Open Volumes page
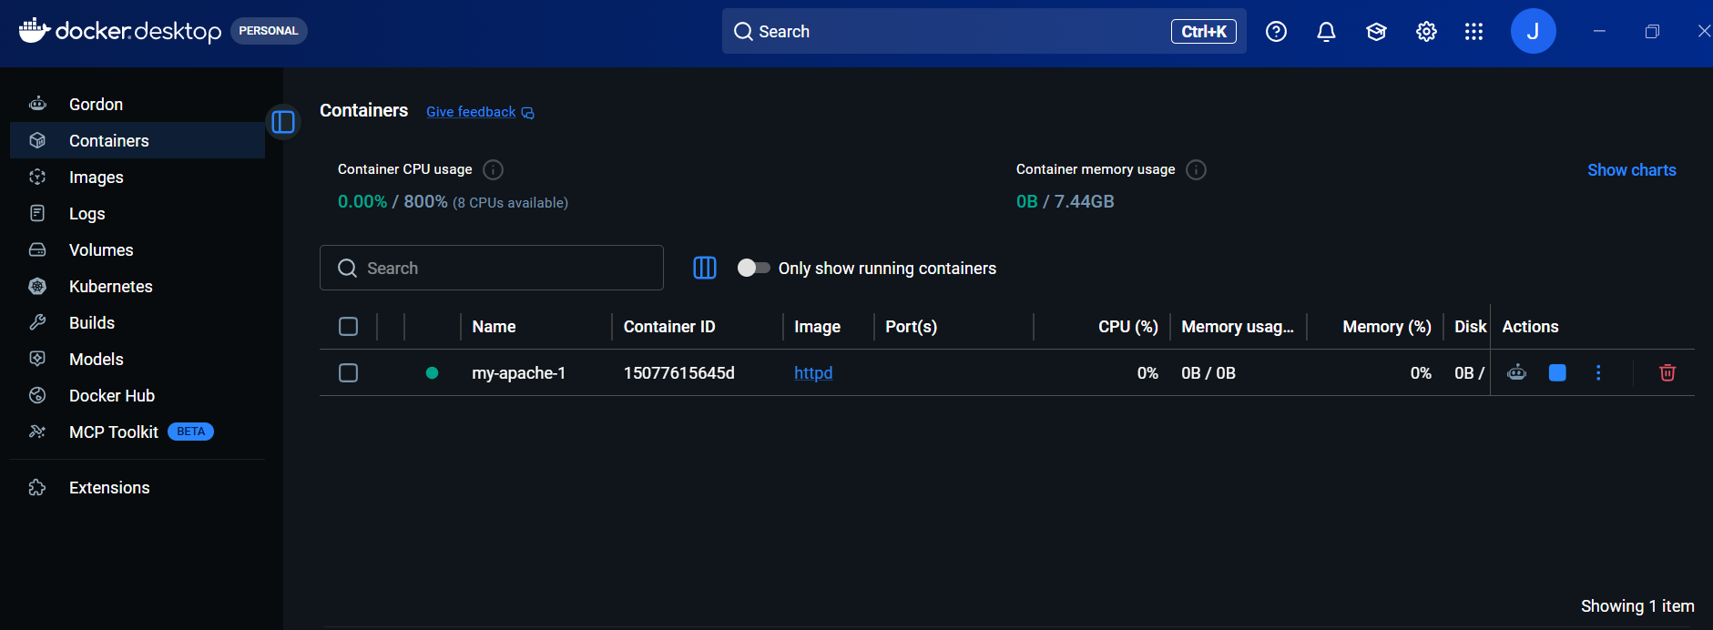This screenshot has width=1713, height=630. pyautogui.click(x=137, y=249)
